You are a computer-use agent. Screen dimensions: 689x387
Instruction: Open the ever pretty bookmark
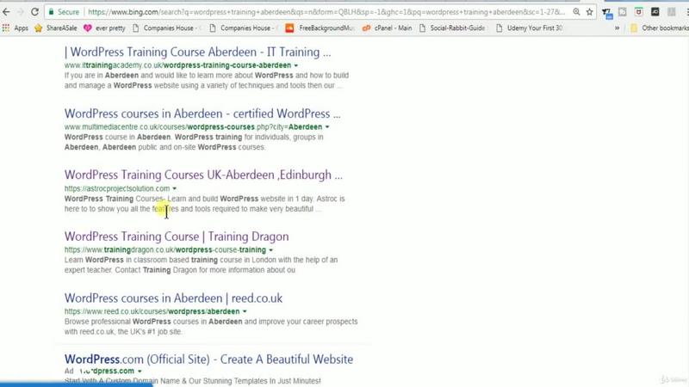click(104, 28)
